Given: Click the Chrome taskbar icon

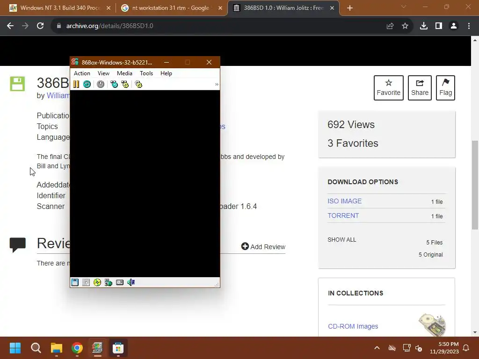Looking at the screenshot, I should click(77, 348).
